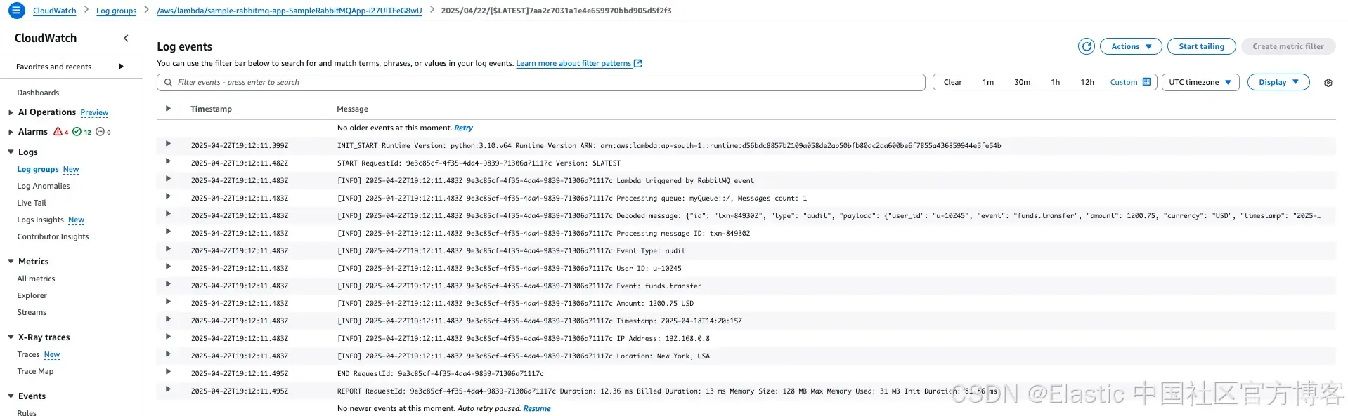The image size is (1348, 416).
Task: Open All metrics in the sidebar
Action: pyautogui.click(x=36, y=279)
